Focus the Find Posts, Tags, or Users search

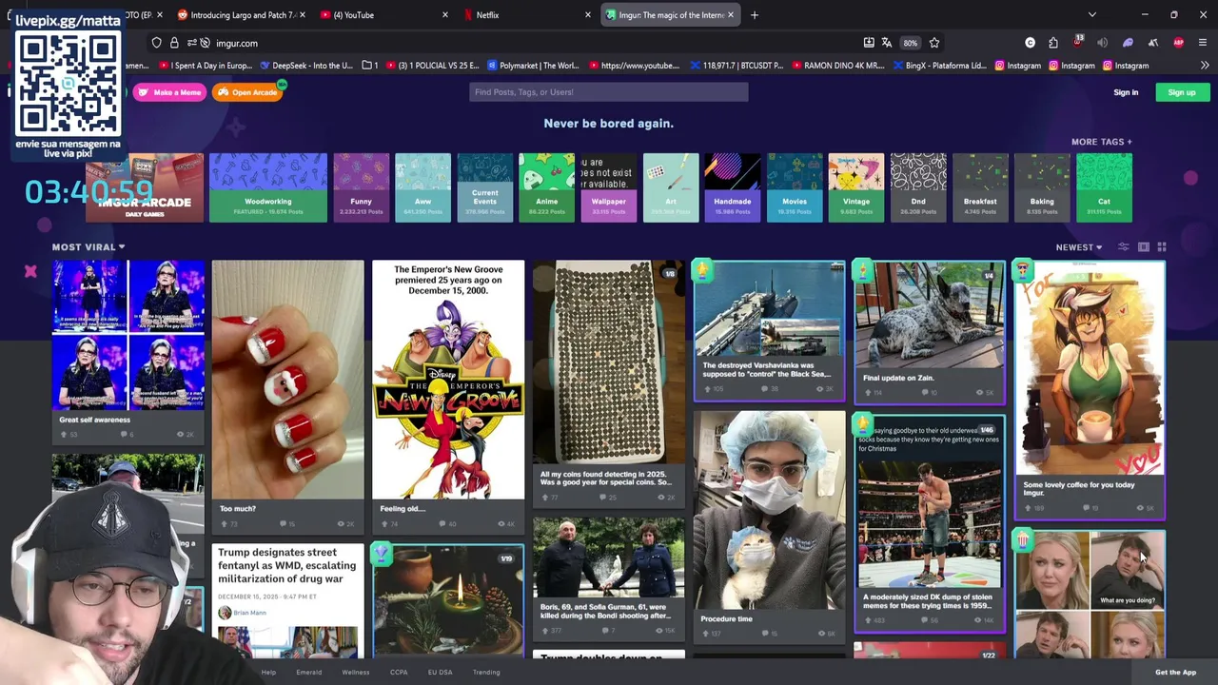(608, 92)
